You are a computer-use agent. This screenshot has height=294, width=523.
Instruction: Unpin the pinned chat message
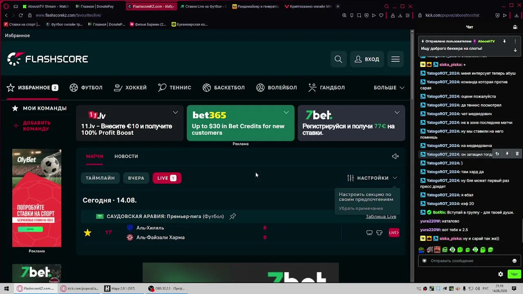point(504,41)
